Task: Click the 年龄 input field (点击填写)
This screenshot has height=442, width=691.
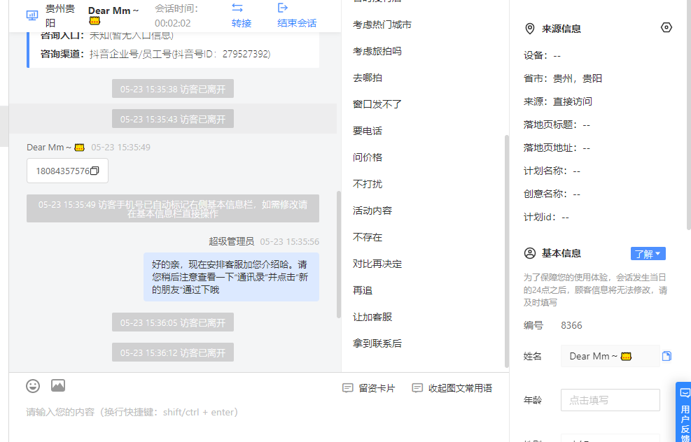Action: click(610, 400)
